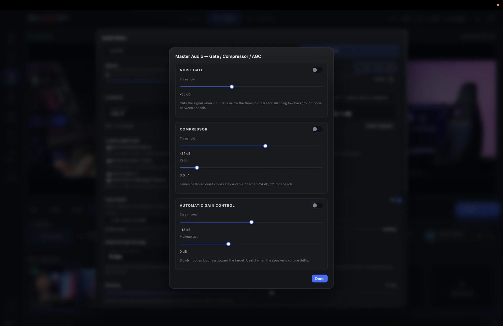Enable Automatic Gain Control toggle
This screenshot has height=326, width=503.
[317, 206]
